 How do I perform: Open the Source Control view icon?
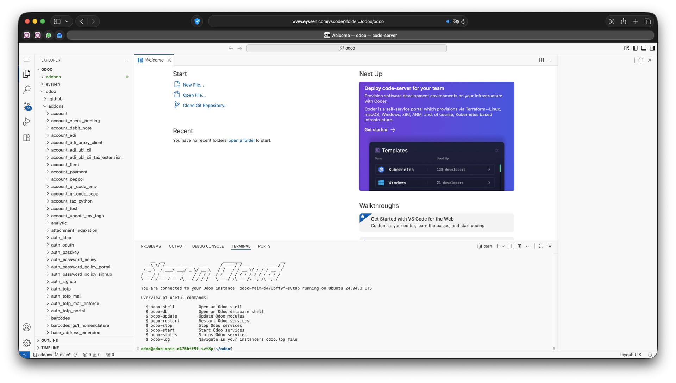click(26, 106)
